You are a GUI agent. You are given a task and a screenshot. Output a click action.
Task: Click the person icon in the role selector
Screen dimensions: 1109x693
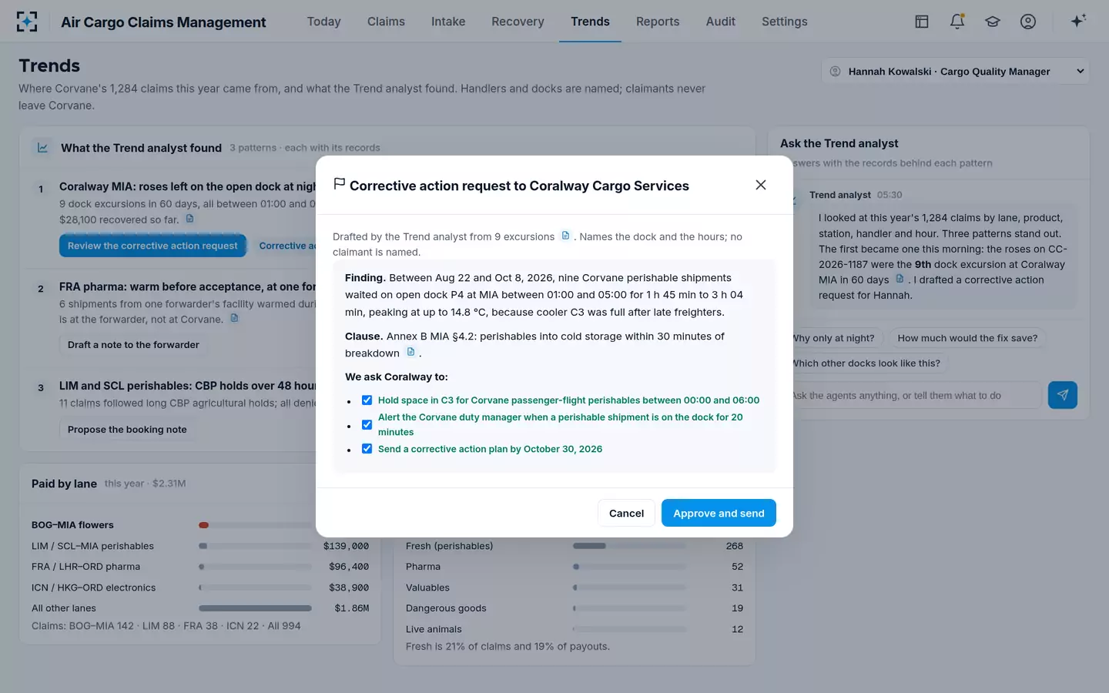[835, 72]
